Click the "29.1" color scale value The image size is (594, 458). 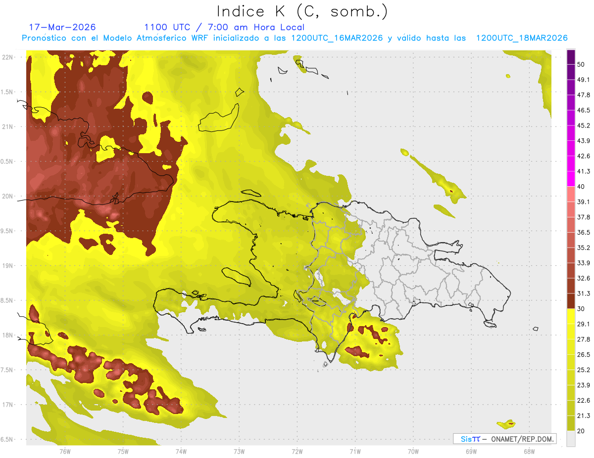(x=584, y=324)
